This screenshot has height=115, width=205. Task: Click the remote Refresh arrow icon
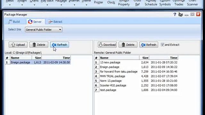click(143, 45)
